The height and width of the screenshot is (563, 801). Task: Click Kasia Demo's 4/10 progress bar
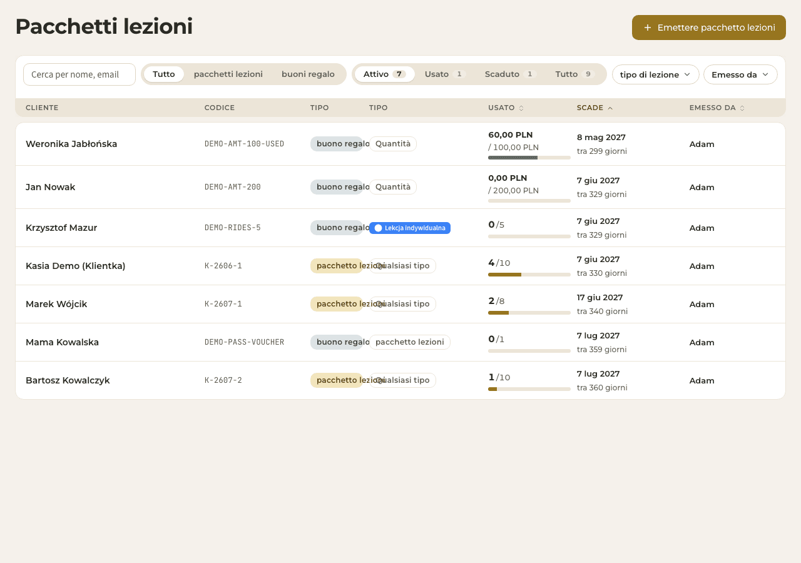pyautogui.click(x=529, y=275)
